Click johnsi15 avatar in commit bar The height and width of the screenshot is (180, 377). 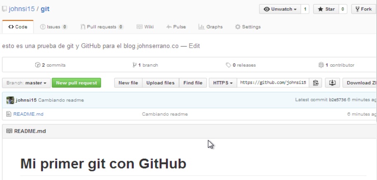[x=10, y=100]
